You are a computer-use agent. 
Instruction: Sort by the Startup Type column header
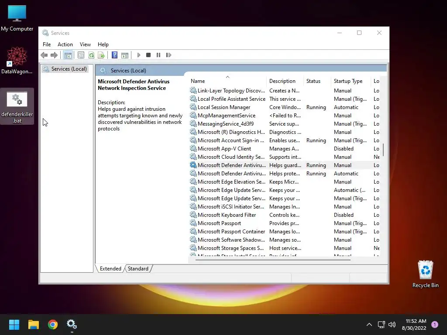coord(351,81)
